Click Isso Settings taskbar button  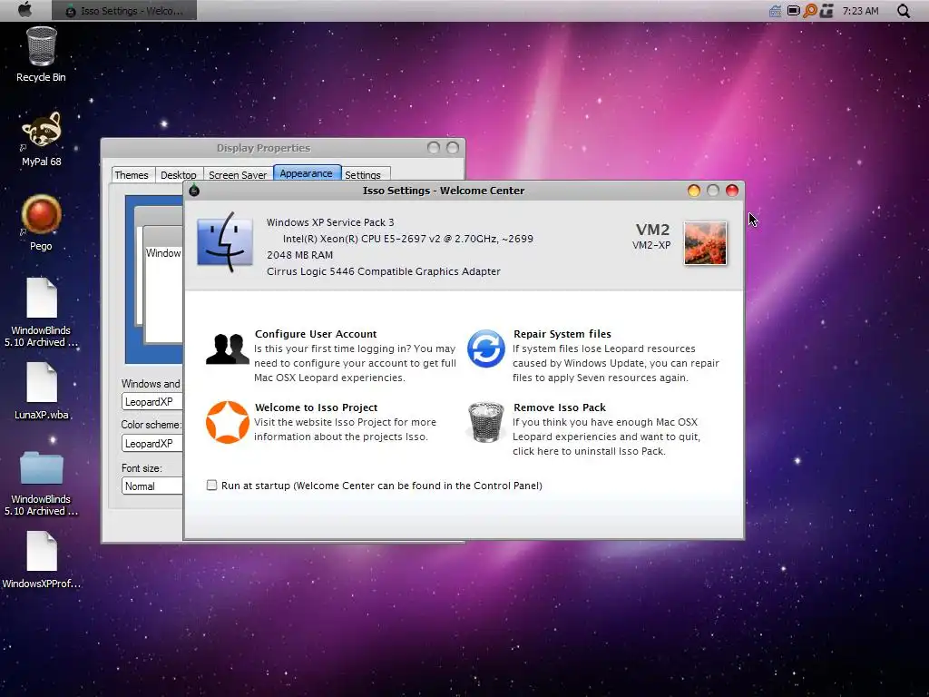click(124, 11)
